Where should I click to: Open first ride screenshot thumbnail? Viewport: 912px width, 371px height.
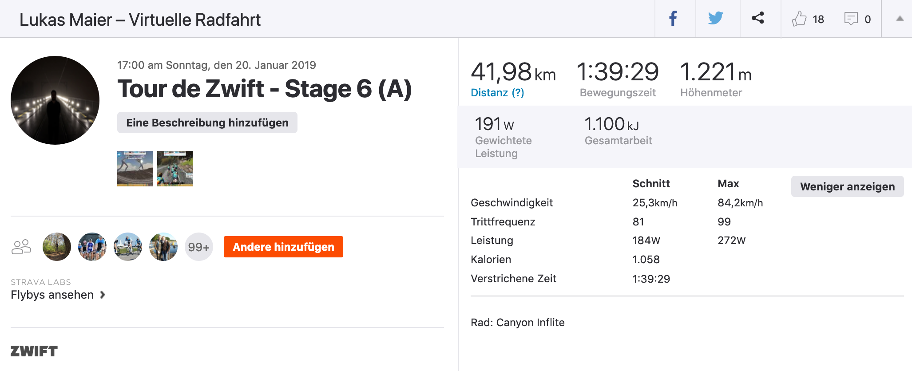pos(135,169)
